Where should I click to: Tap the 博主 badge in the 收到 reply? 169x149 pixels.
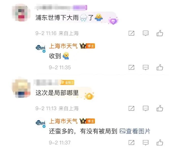click(x=90, y=46)
